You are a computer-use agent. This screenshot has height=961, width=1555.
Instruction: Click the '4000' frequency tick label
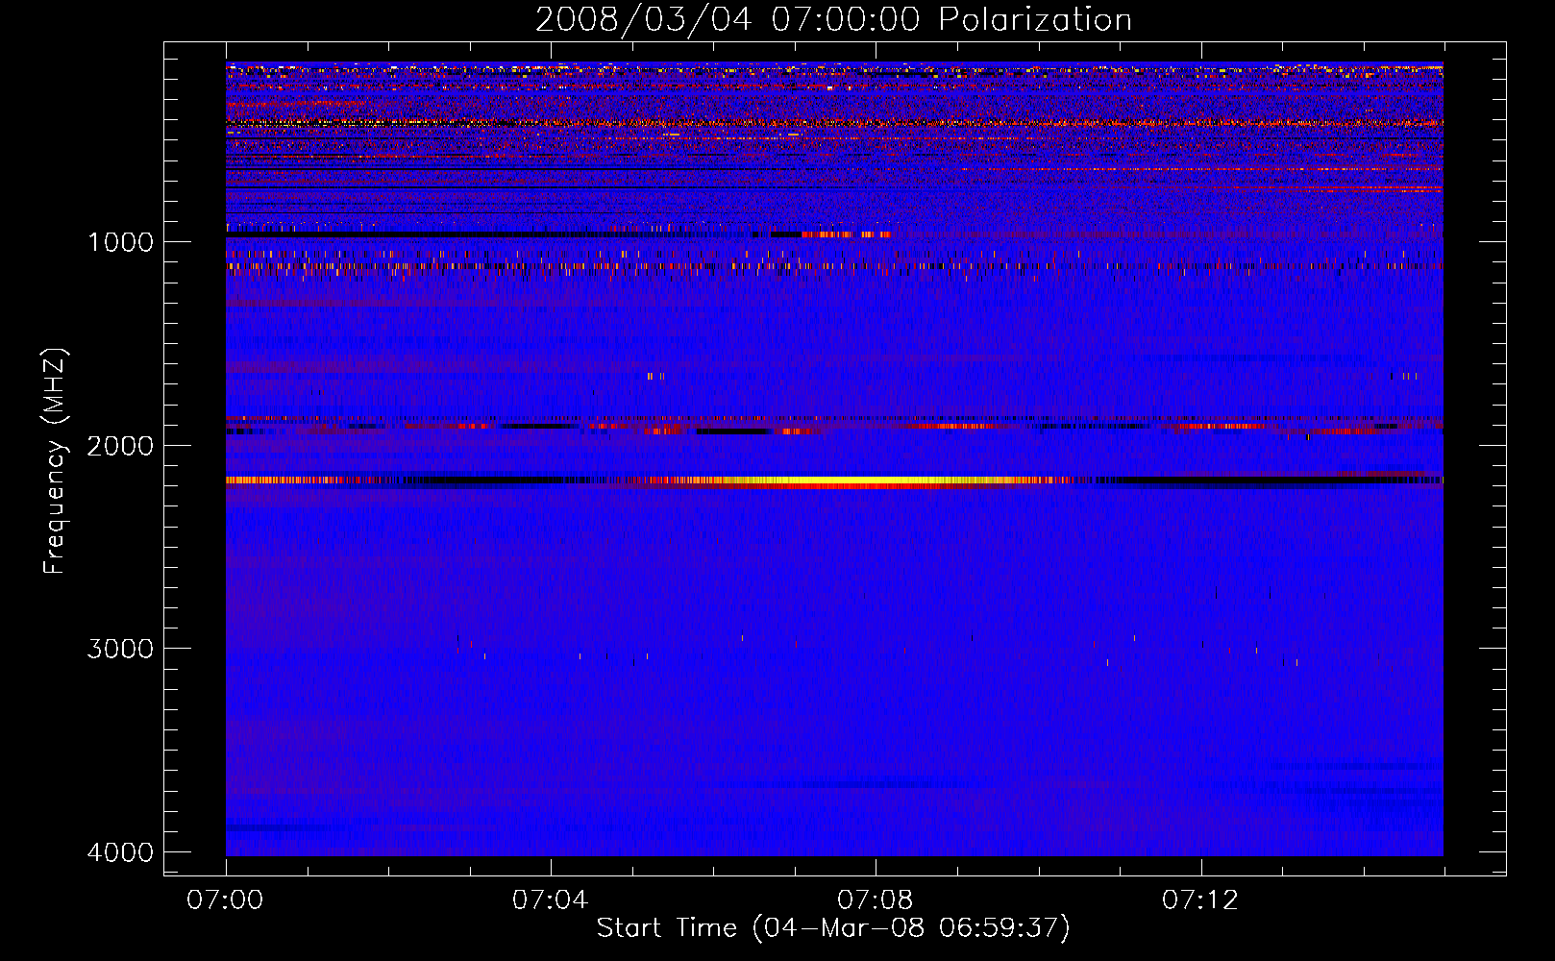(x=120, y=852)
